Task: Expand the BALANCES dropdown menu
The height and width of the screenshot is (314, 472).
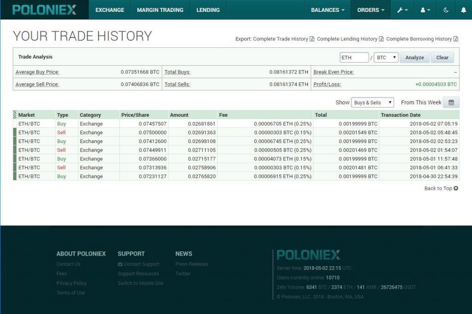Action: click(x=328, y=10)
